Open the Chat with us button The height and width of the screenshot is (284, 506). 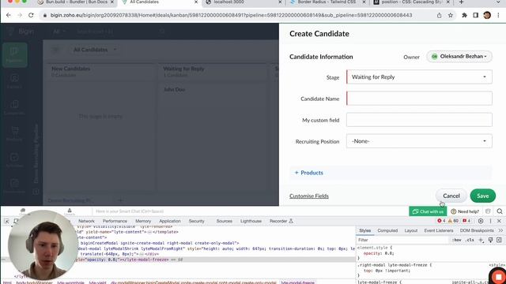point(428,211)
